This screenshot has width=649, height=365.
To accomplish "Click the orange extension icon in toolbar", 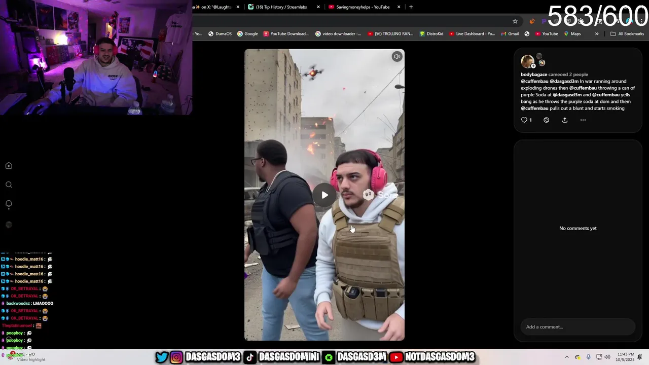I will click(532, 21).
